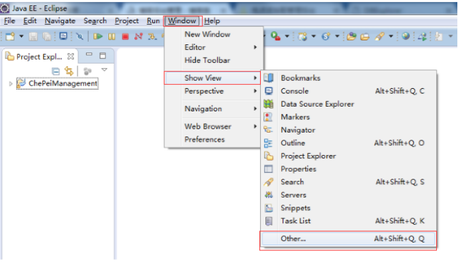Show the Console view

click(x=349, y=91)
